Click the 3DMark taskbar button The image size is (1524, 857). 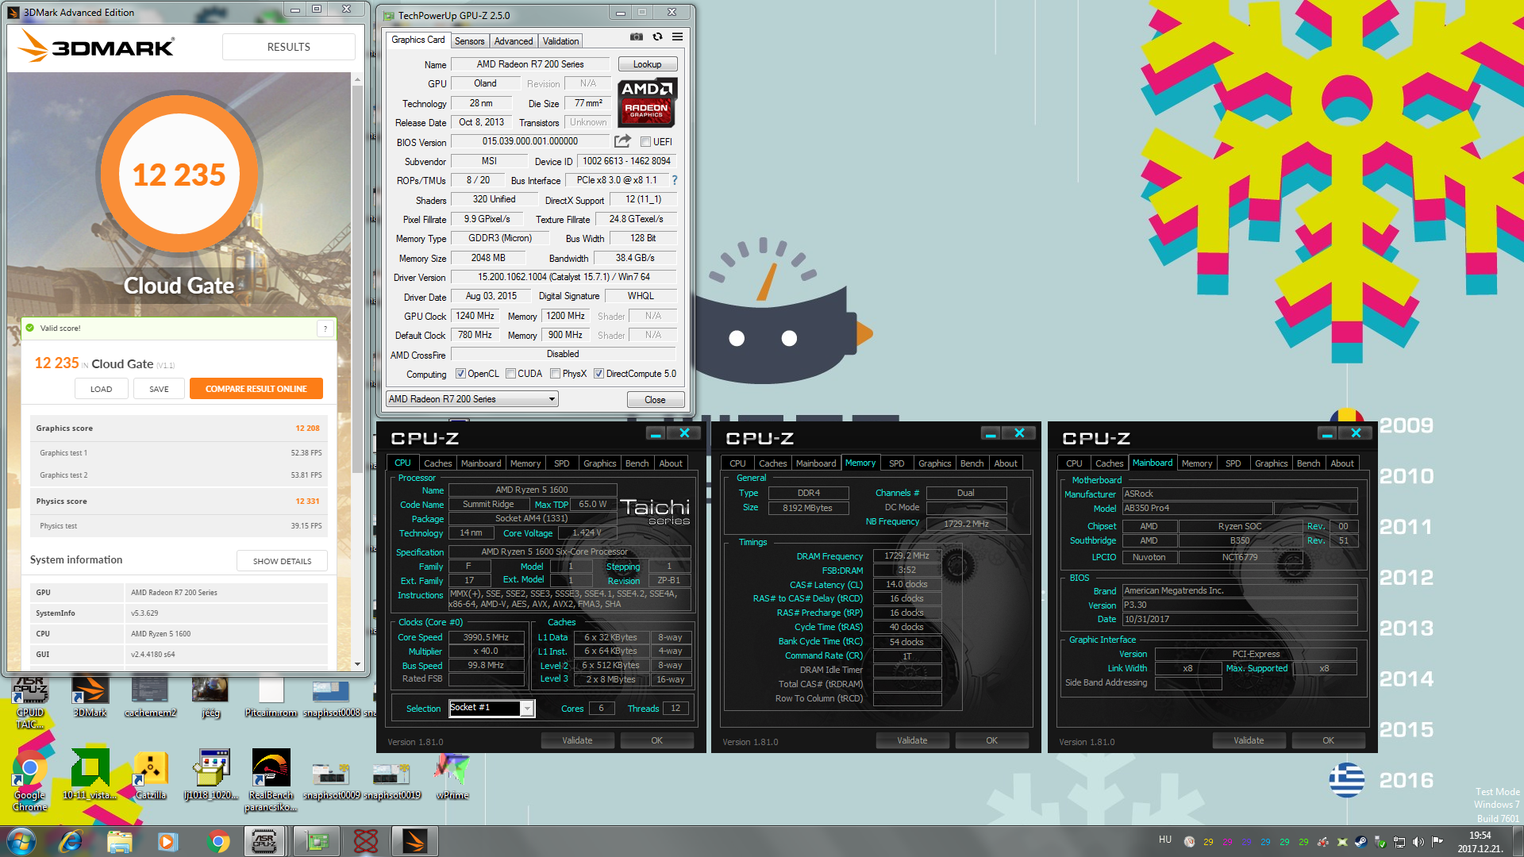point(414,841)
